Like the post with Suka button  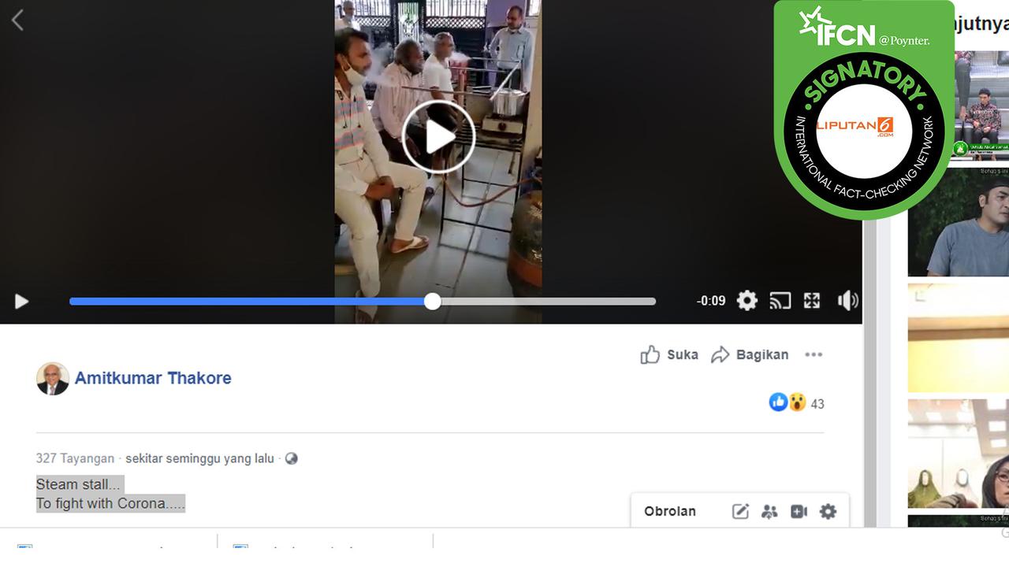tap(669, 354)
